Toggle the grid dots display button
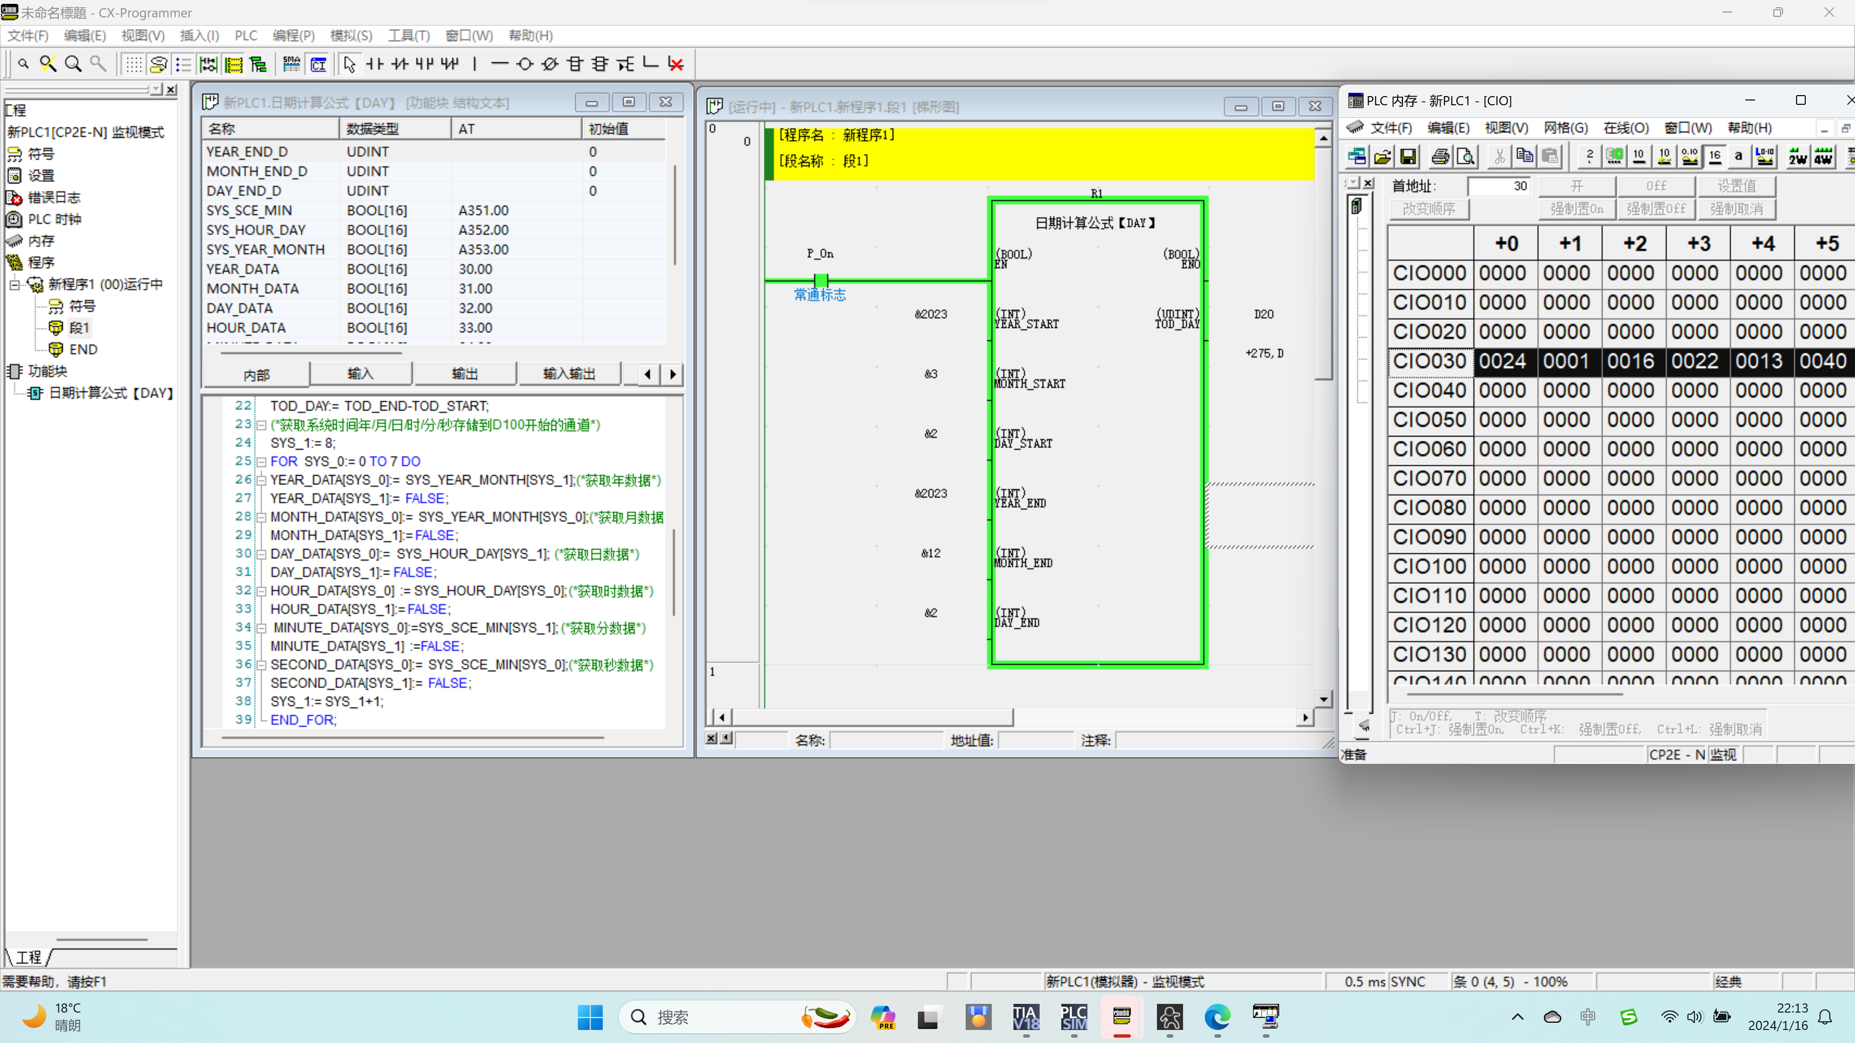The width and height of the screenshot is (1855, 1043). click(133, 64)
